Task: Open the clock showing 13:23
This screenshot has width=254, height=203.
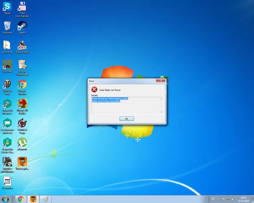Action: pos(243,199)
